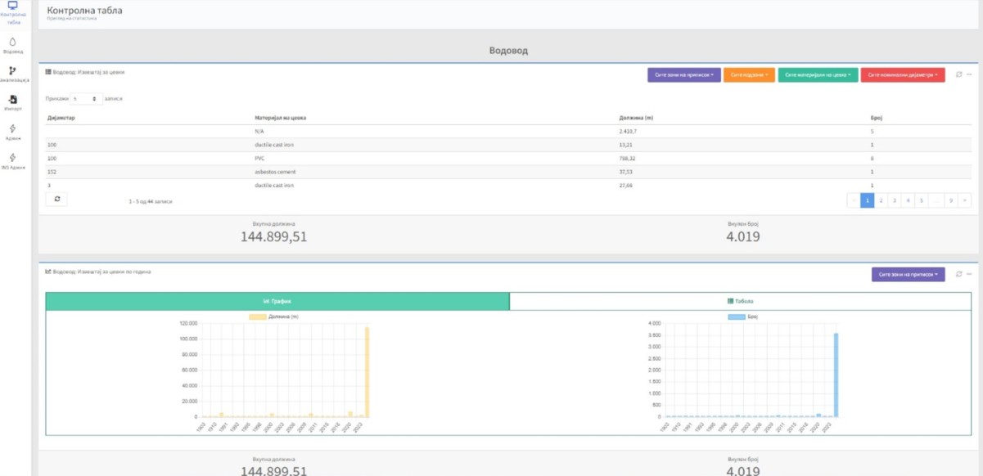983x476 pixels.
Task: Open the orange Сите подзони dropdown
Action: point(749,74)
